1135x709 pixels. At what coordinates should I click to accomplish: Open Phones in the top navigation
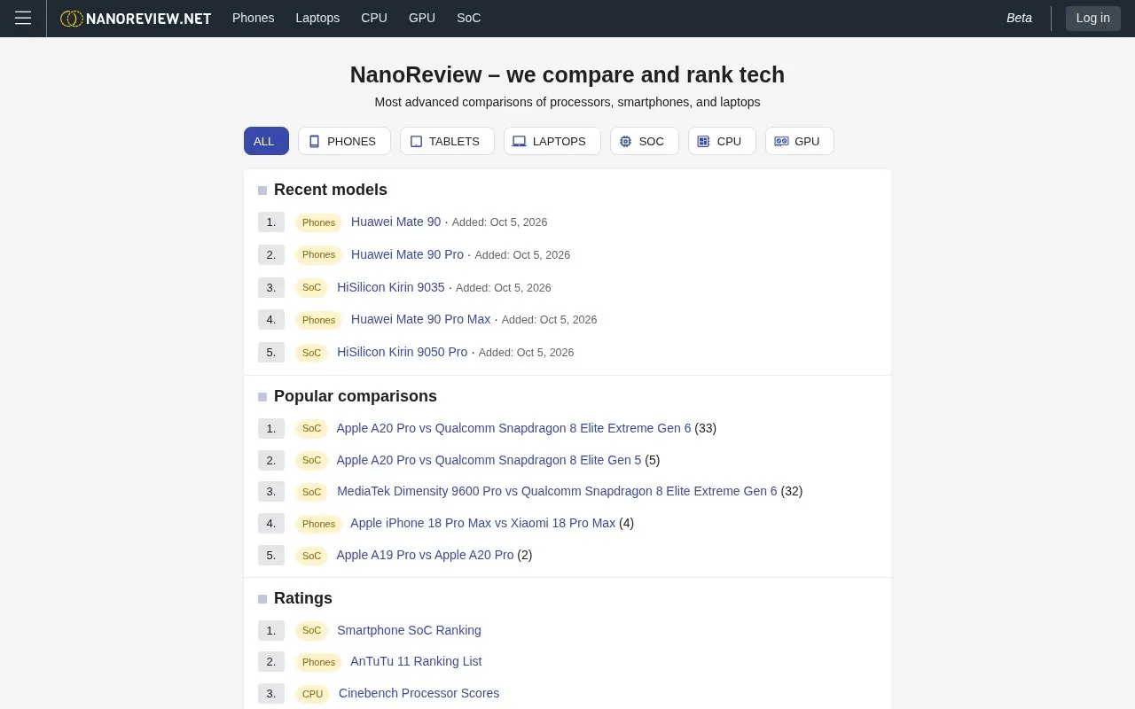click(x=253, y=18)
